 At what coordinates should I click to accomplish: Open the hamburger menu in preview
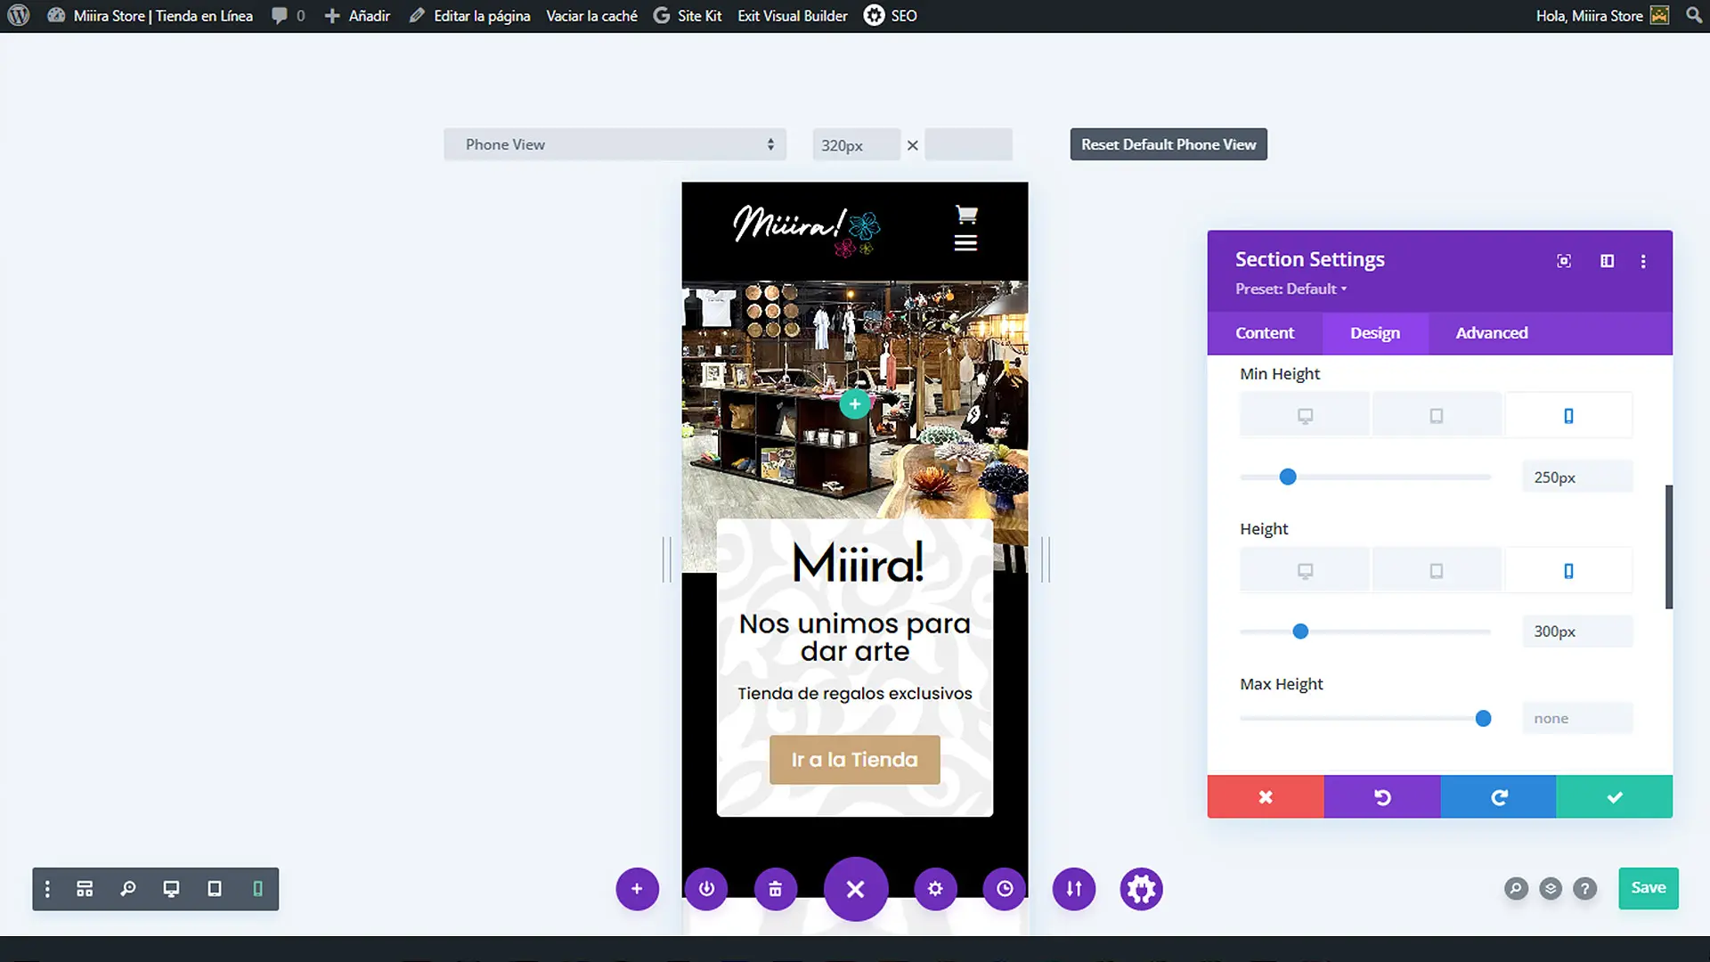pyautogui.click(x=965, y=243)
